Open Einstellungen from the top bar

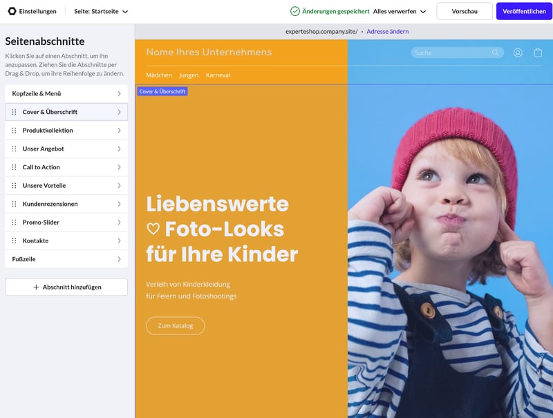[x=32, y=11]
